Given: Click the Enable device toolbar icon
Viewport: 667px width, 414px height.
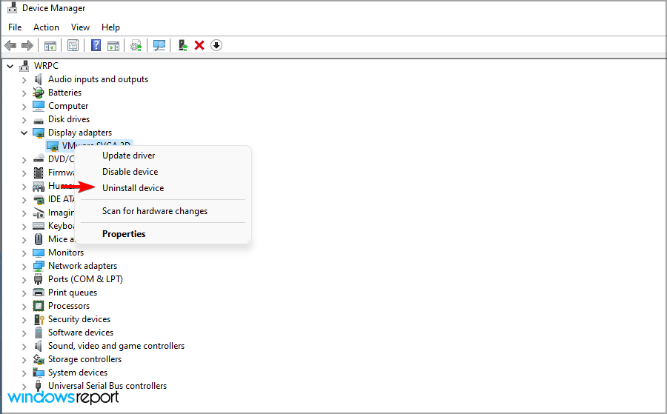Looking at the screenshot, I should (x=183, y=45).
